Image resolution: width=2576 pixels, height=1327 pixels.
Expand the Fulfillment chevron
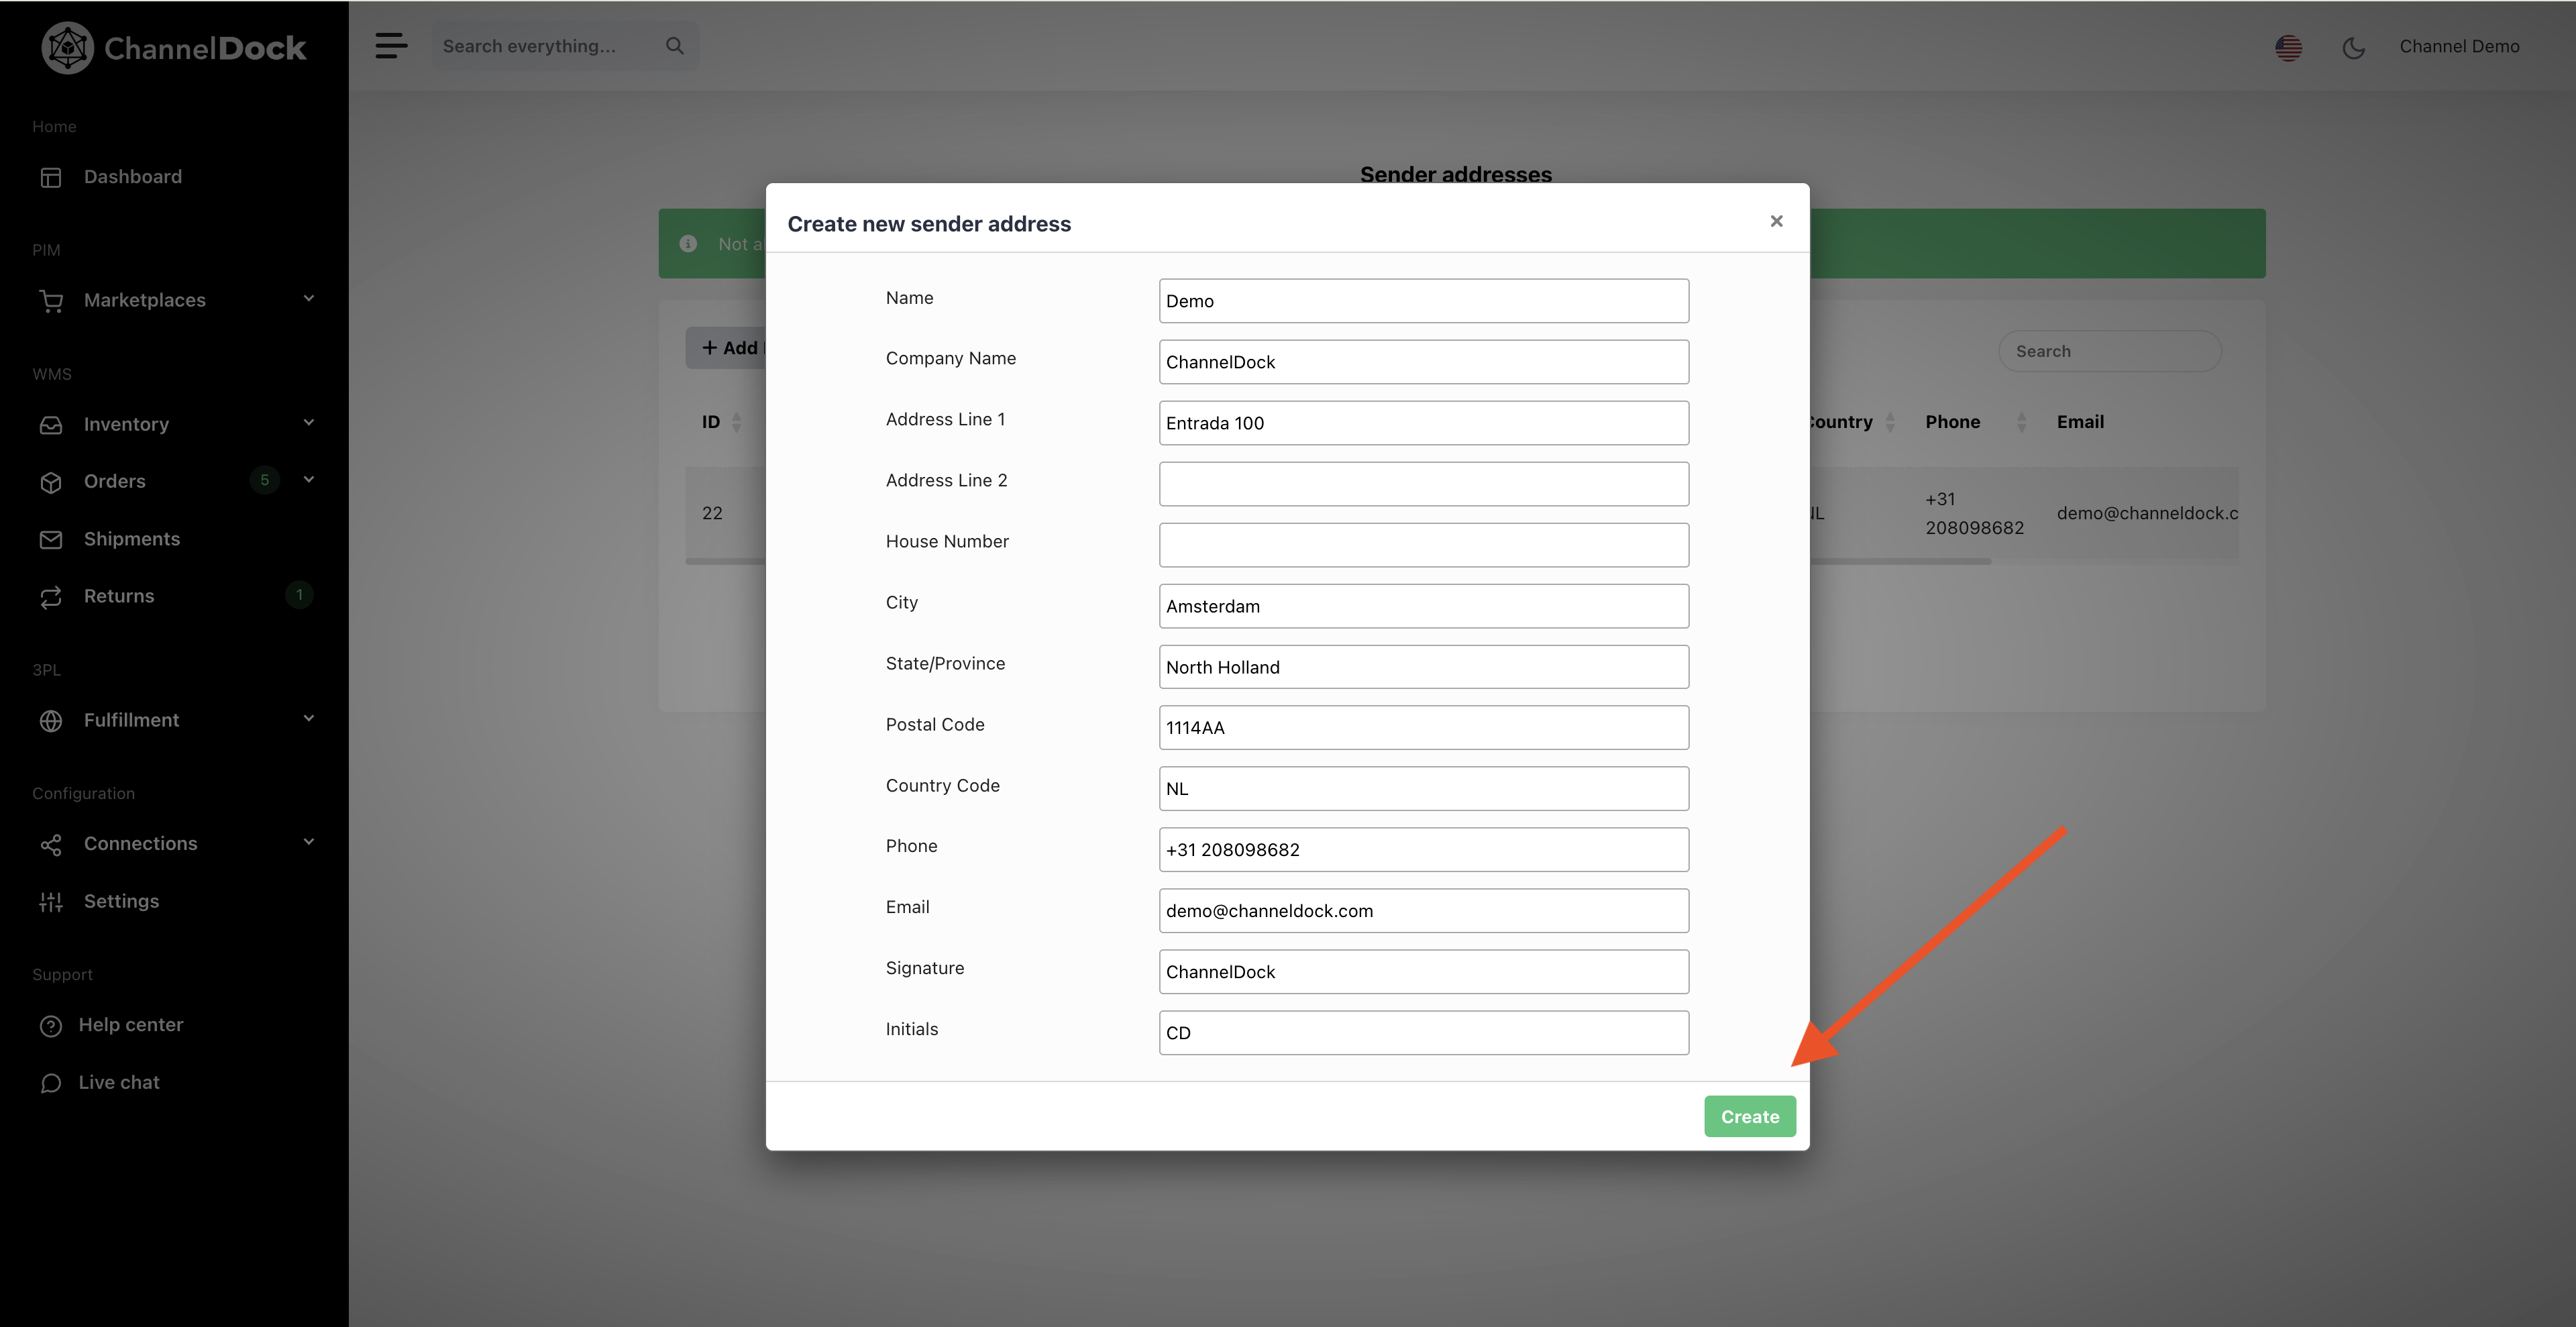click(309, 718)
